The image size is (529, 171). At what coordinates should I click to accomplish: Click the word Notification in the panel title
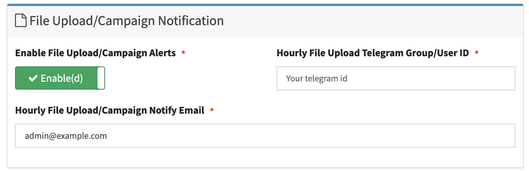[191, 21]
